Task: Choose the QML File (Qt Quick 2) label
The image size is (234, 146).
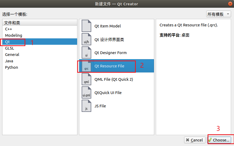Action: coord(114,79)
